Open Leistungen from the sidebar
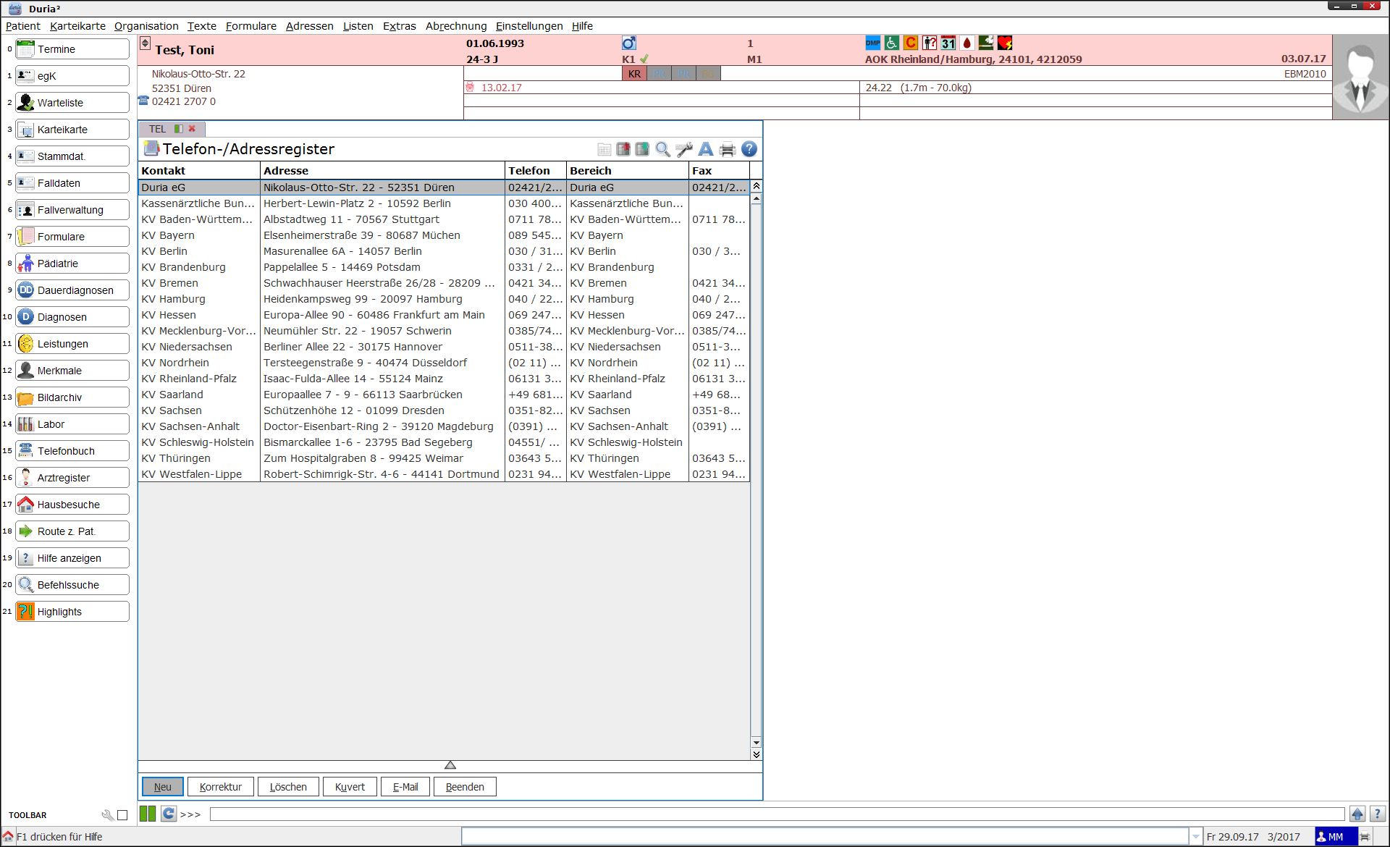1390x847 pixels. coord(72,344)
